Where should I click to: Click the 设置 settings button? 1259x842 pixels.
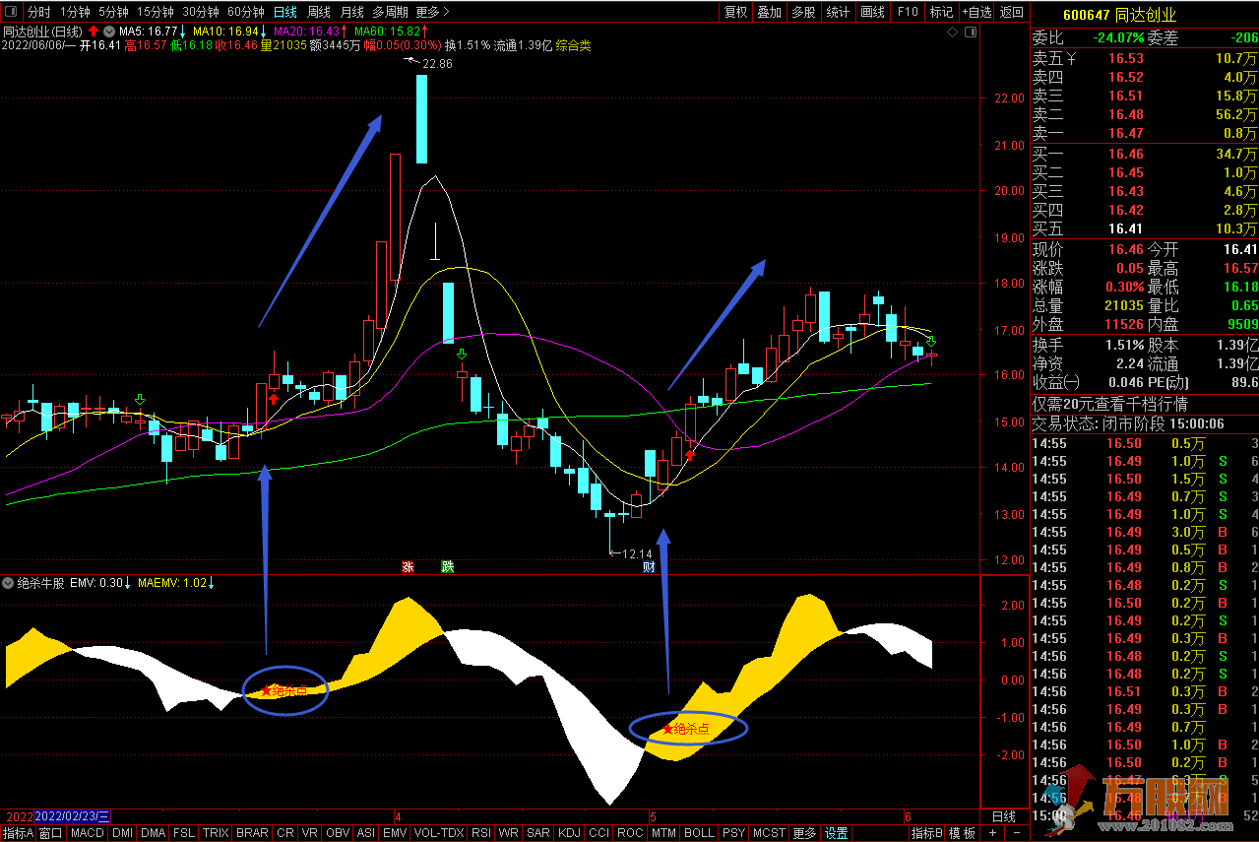(x=836, y=833)
